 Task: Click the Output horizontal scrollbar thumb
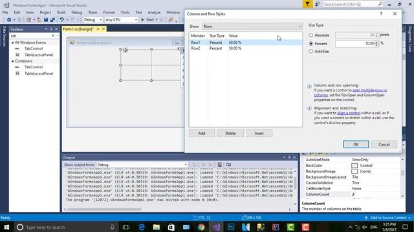tap(104, 209)
